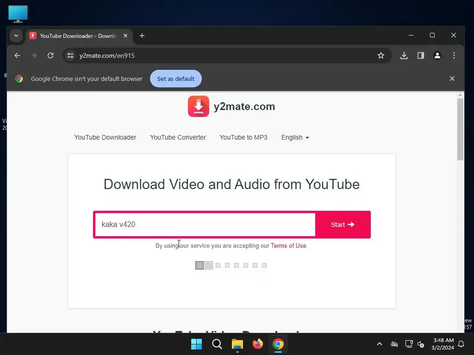The width and height of the screenshot is (474, 355).
Task: Open the network tray icon
Action: [409, 344]
